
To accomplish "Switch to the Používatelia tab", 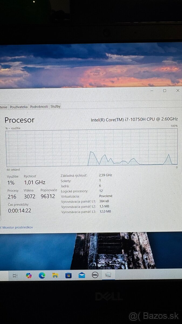I will click(x=19, y=107).
